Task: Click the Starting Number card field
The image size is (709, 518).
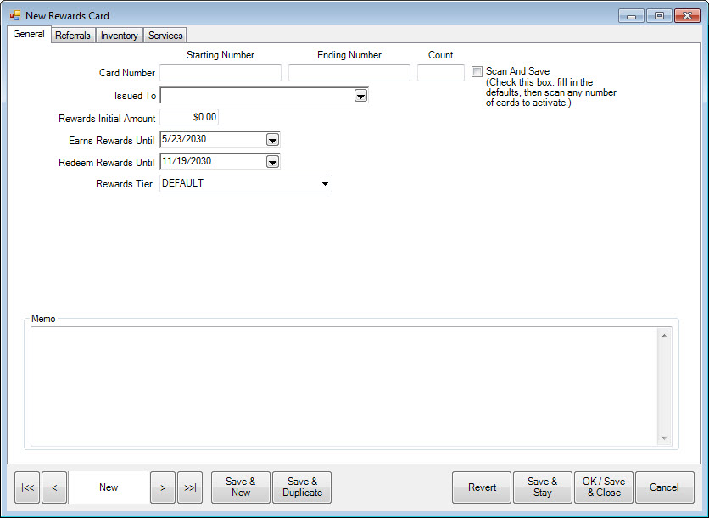Action: (x=221, y=73)
